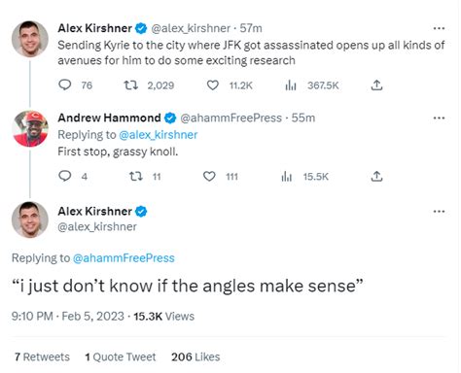The height and width of the screenshot is (373, 461).
Task: Share Andrew Hammond's reply tweet
Action: point(376,177)
